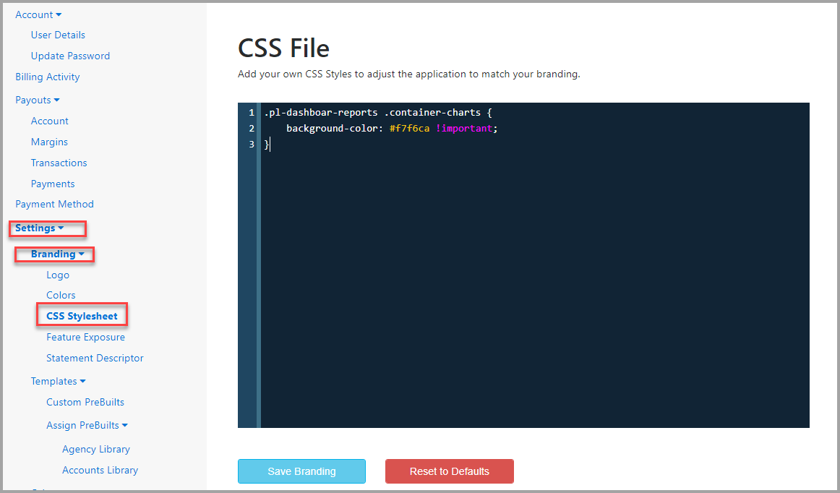Go to Update Password
Screen dimensions: 840x493
pos(70,56)
